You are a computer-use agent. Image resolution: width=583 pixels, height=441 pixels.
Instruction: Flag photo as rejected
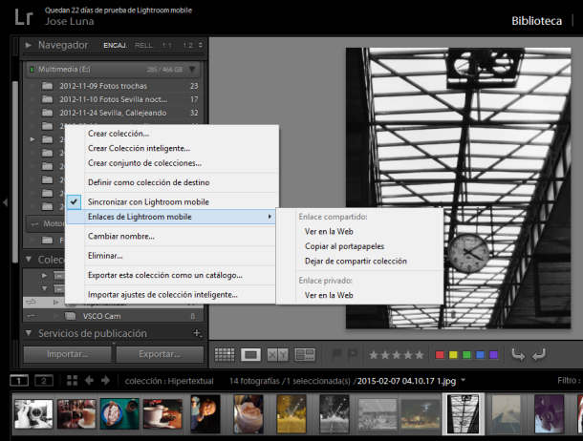pos(352,354)
